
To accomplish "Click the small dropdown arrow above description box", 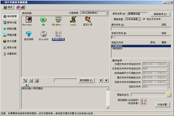I will tap(26, 85).
